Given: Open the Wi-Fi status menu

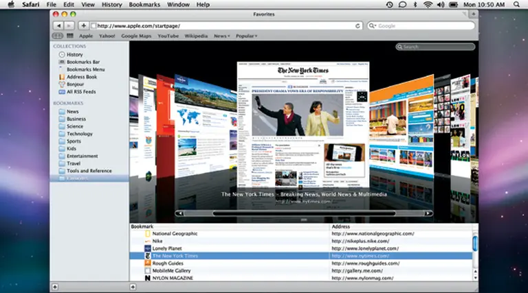Looking at the screenshot, I should click(428, 5).
